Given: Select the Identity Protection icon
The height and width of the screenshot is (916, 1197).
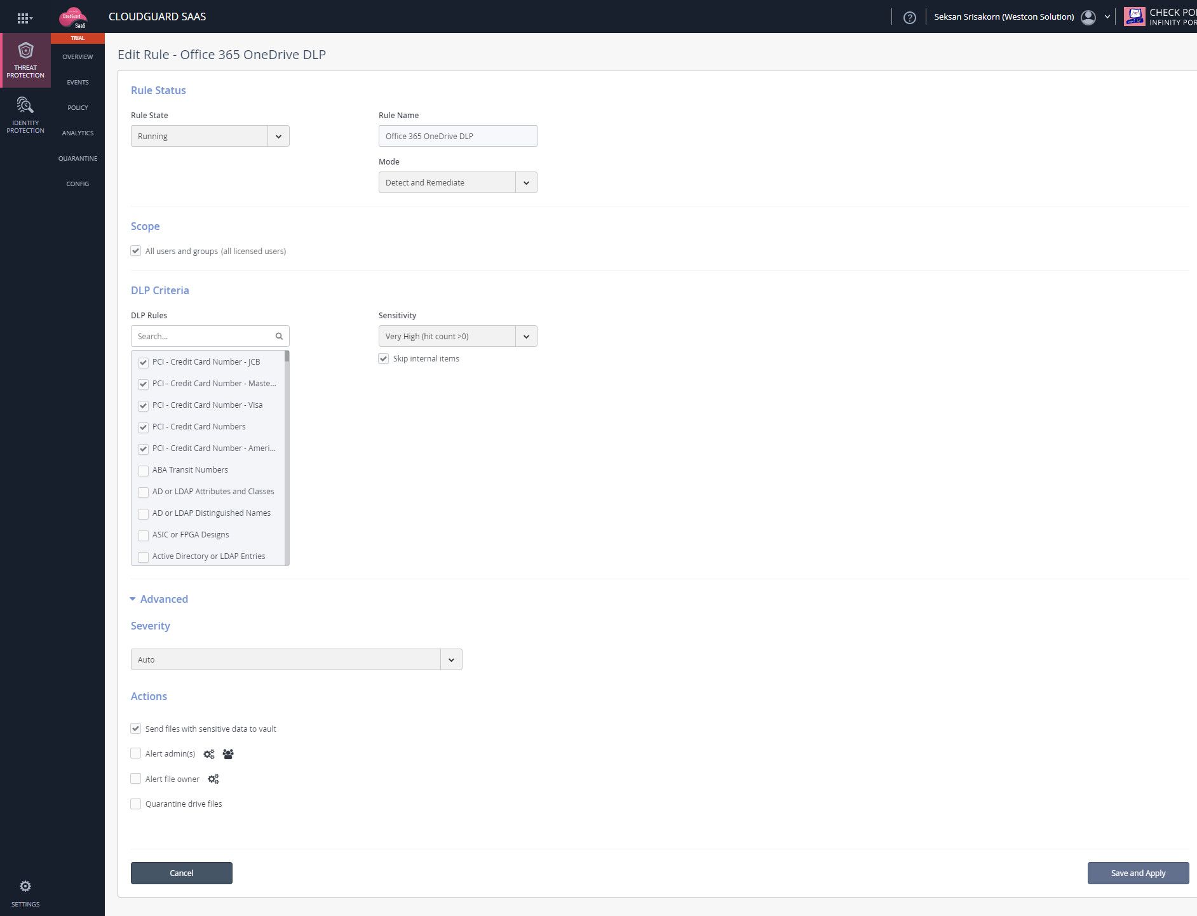Looking at the screenshot, I should [x=25, y=114].
